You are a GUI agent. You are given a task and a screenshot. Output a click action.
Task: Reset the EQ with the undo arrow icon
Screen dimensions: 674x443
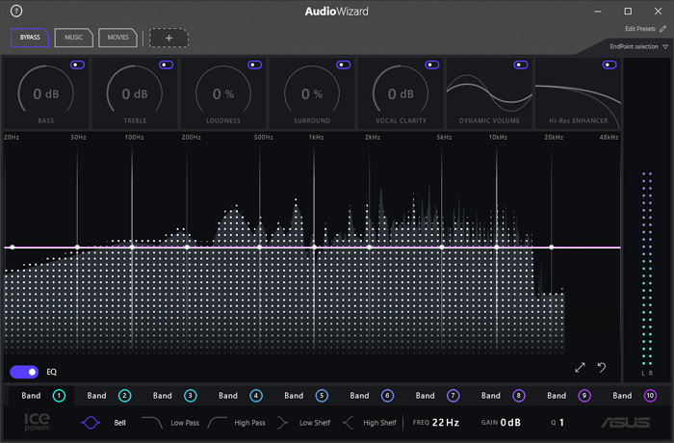[602, 367]
